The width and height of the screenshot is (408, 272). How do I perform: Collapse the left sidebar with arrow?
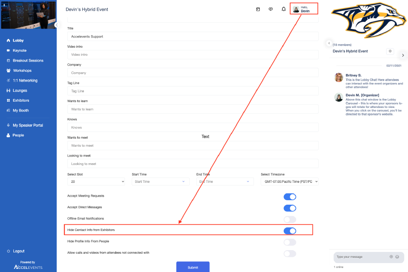(57, 25)
